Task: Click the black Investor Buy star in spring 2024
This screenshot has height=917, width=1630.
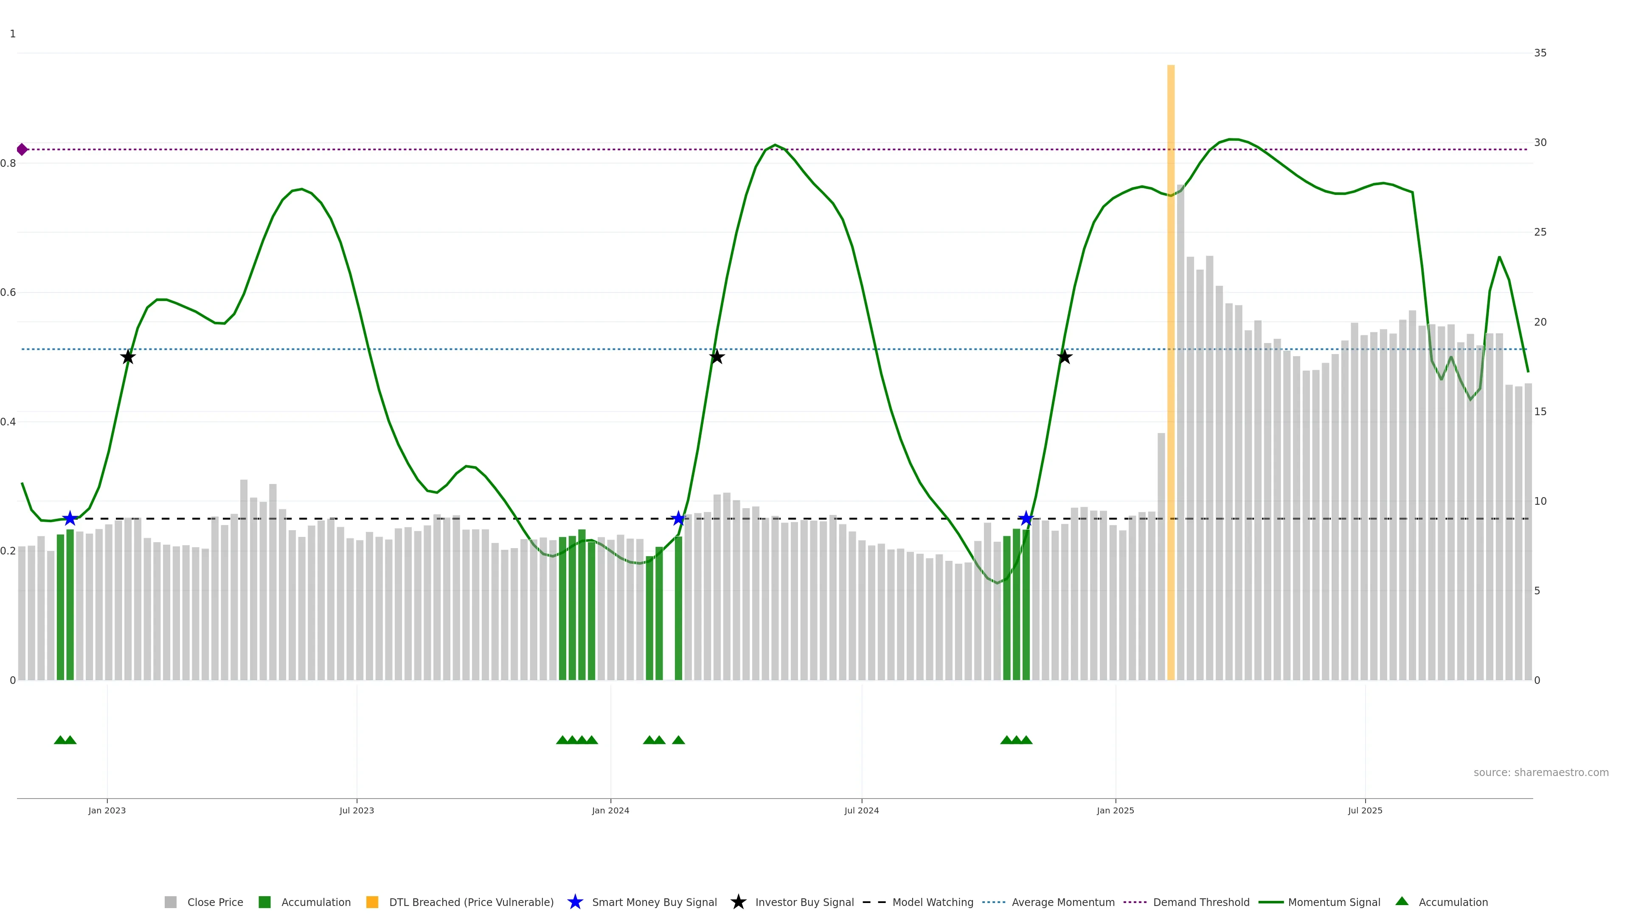Action: click(716, 357)
